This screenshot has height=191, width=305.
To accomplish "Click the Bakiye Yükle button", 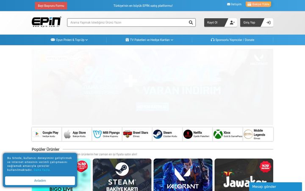I will pos(258,4).
